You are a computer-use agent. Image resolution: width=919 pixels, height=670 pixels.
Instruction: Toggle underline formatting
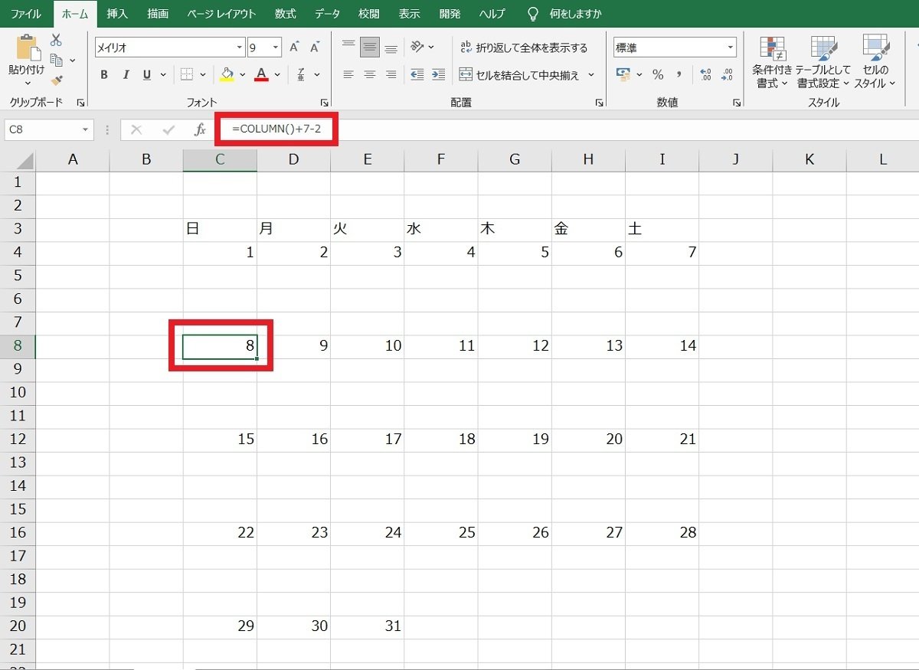click(146, 74)
